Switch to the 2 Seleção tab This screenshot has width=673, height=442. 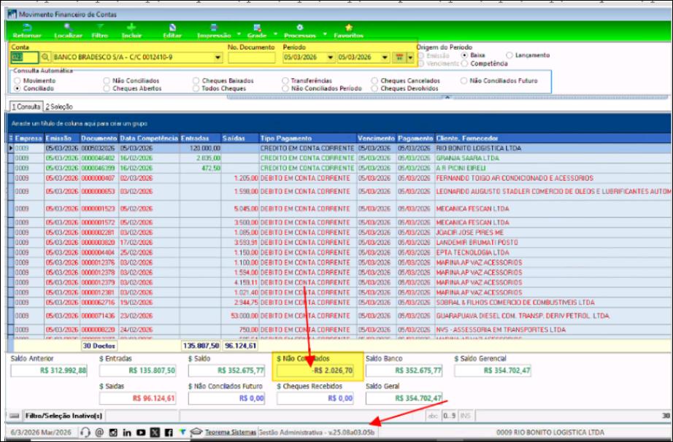pos(59,106)
